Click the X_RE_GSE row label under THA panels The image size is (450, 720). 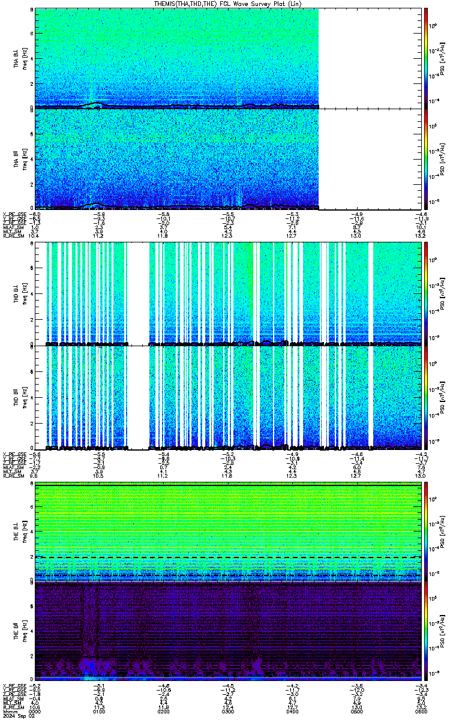(13, 214)
